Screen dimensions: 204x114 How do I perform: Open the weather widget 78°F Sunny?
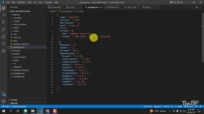point(158,111)
